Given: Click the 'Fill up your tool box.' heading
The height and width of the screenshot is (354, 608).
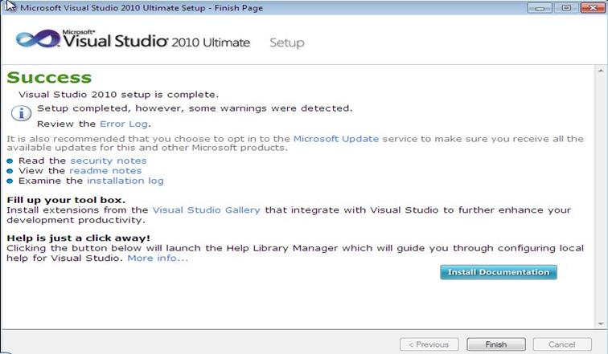Looking at the screenshot, I should pyautogui.click(x=66, y=200).
